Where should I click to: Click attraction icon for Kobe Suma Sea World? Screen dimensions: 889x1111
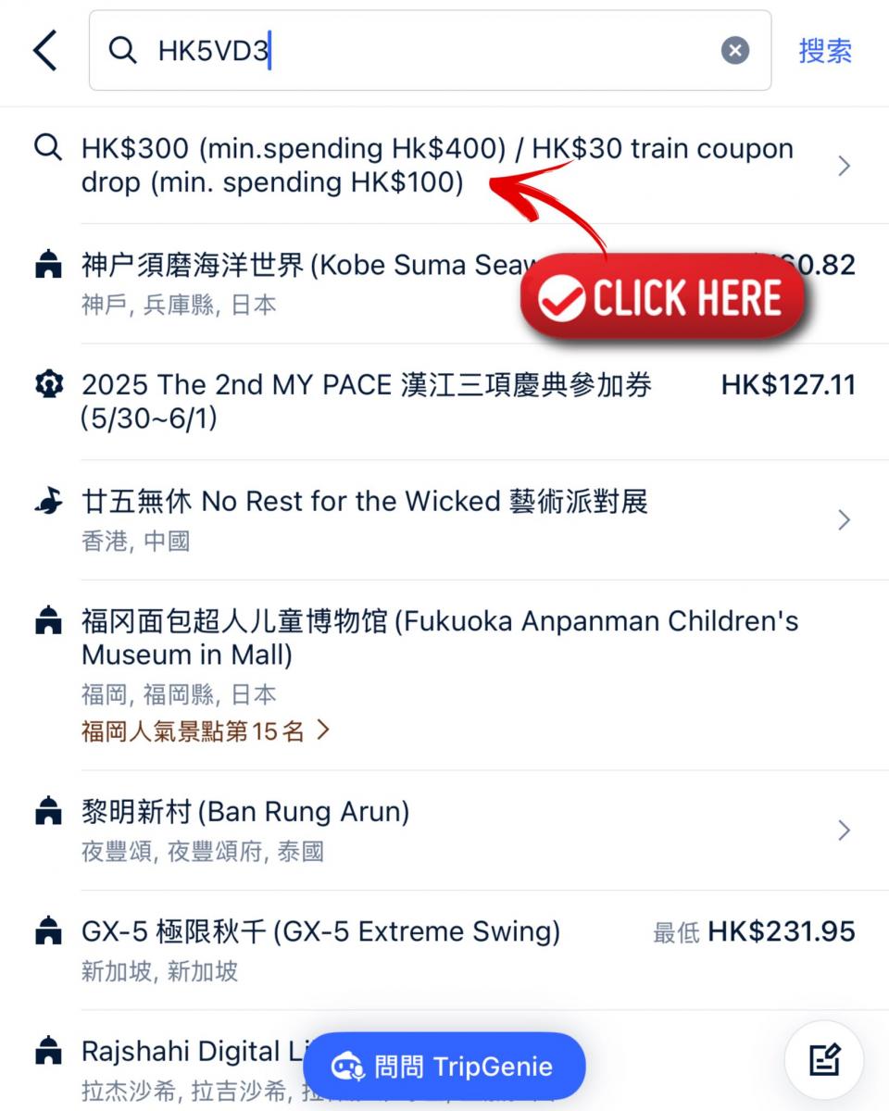pyautogui.click(x=48, y=267)
